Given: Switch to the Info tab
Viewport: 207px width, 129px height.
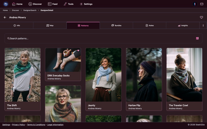Looking at the screenshot, I should (17, 25).
